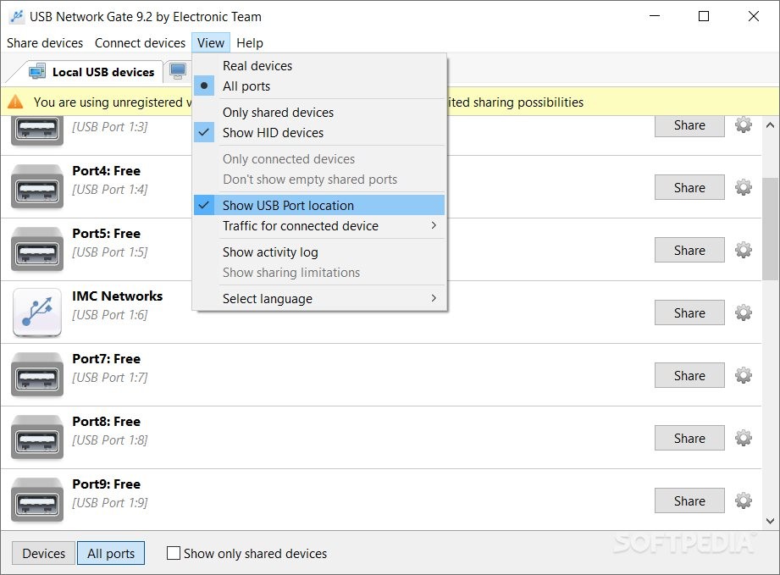Click the Port7 USB port icon
Screen dimensions: 780x575
[x=37, y=374]
